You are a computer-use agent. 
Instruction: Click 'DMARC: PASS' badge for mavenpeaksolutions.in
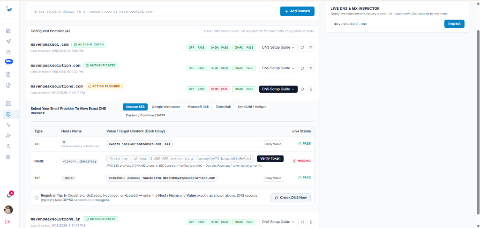click(x=244, y=222)
